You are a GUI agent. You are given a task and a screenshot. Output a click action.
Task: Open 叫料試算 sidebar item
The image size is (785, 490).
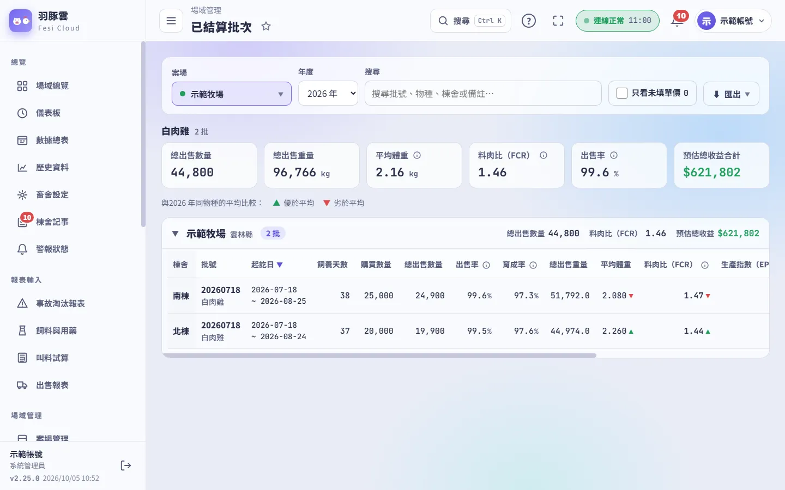(x=72, y=358)
